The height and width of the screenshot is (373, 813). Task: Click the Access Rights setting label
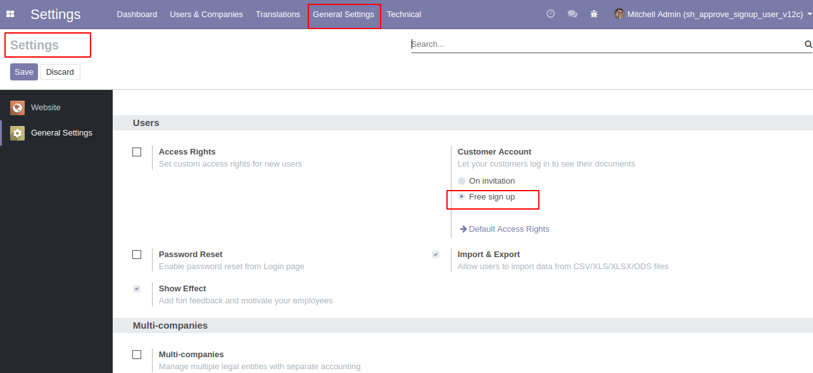pyautogui.click(x=187, y=152)
